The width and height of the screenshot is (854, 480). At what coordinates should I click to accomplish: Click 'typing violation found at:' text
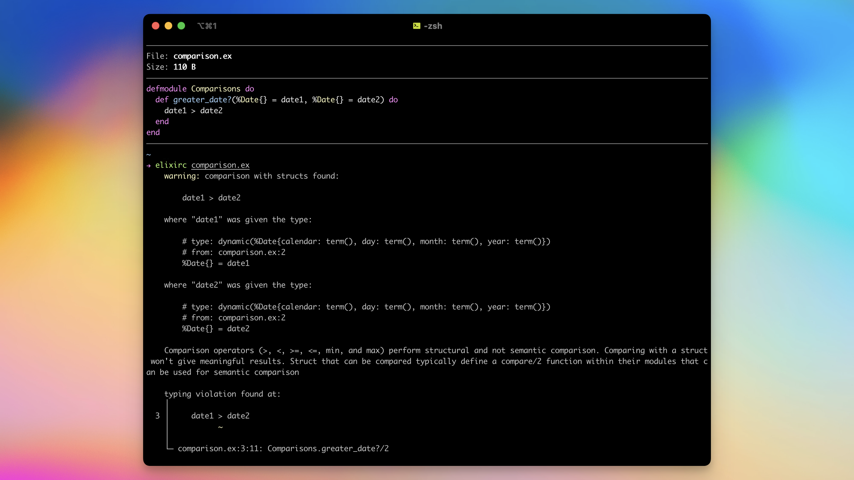[x=222, y=394]
